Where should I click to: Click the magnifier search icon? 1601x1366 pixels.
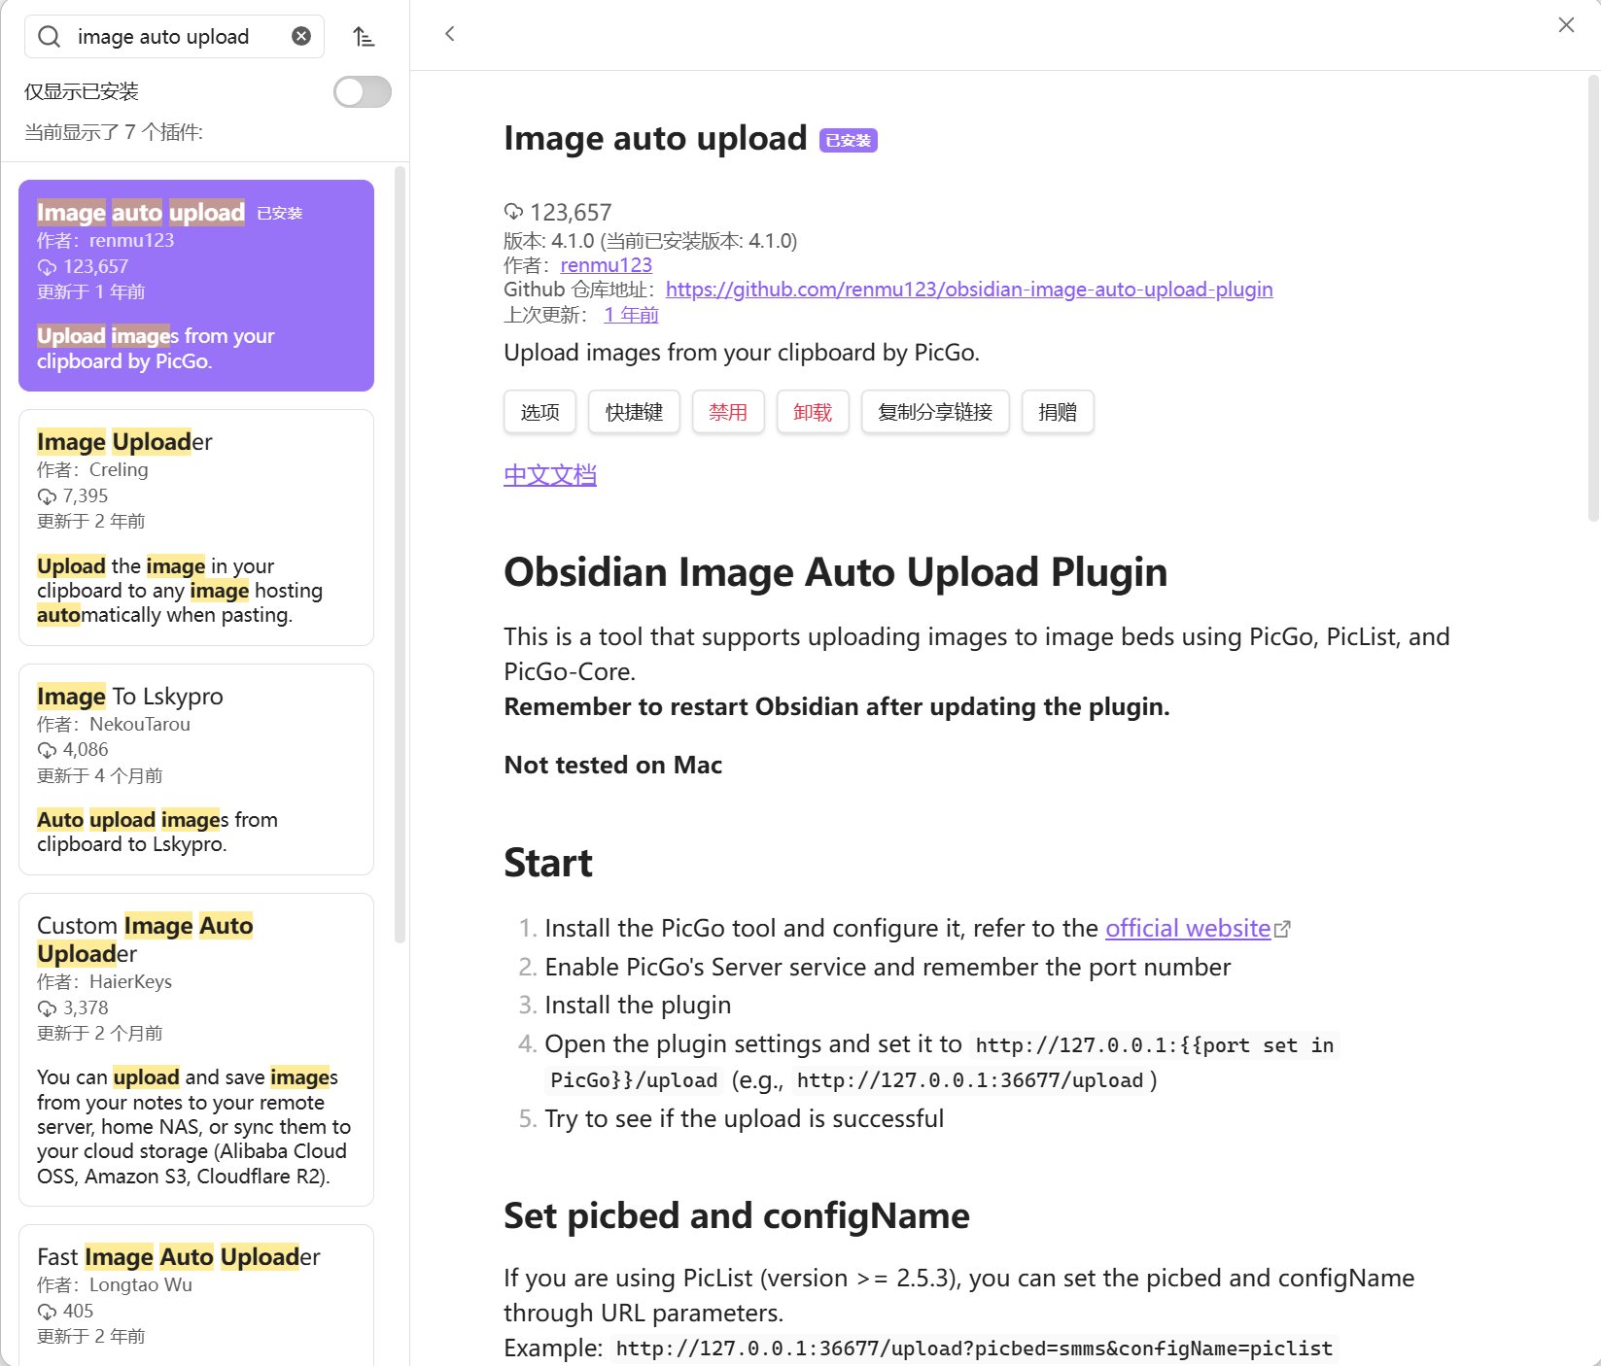49,37
